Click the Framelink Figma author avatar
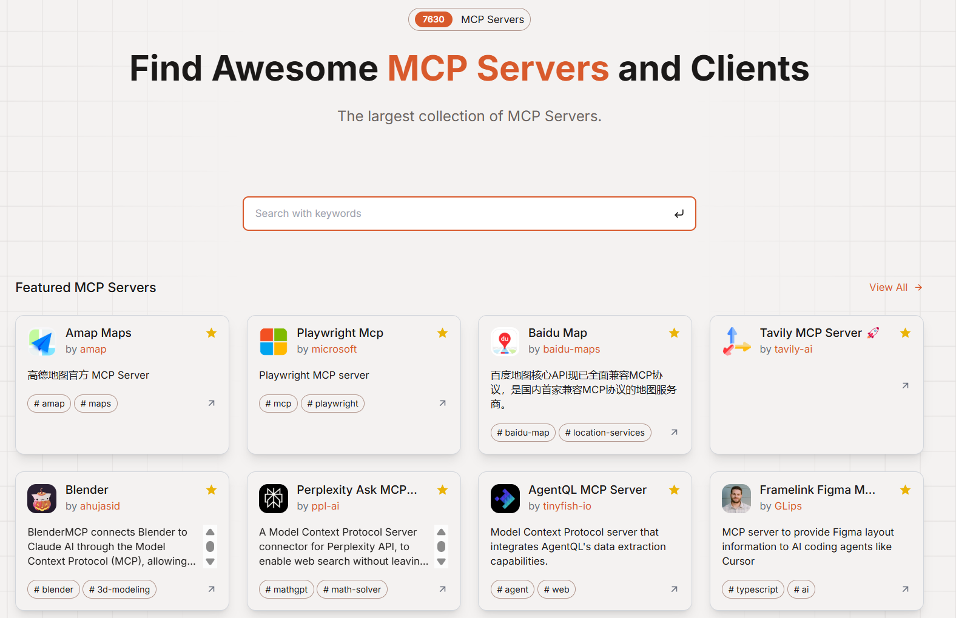956x618 pixels. point(736,499)
